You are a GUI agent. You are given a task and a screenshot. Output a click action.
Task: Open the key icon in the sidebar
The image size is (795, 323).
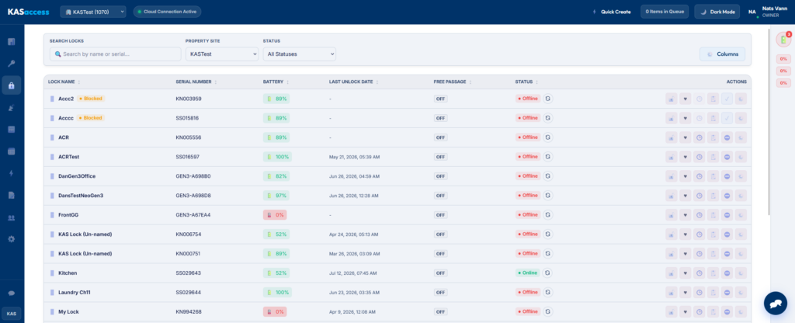[11, 64]
